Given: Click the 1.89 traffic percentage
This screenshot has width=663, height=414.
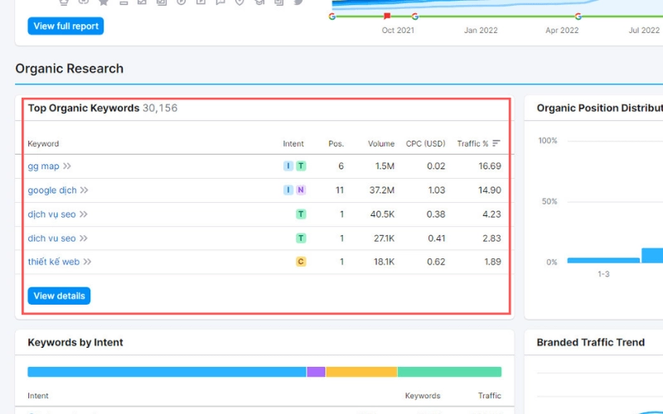Looking at the screenshot, I should pos(492,262).
